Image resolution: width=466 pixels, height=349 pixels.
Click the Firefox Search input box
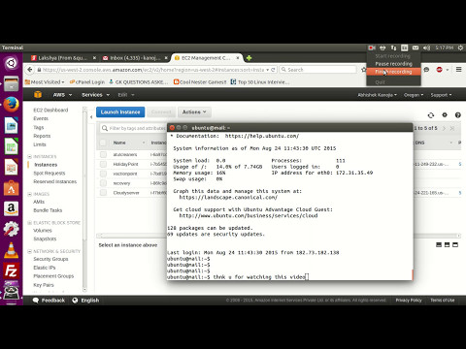click(x=318, y=70)
